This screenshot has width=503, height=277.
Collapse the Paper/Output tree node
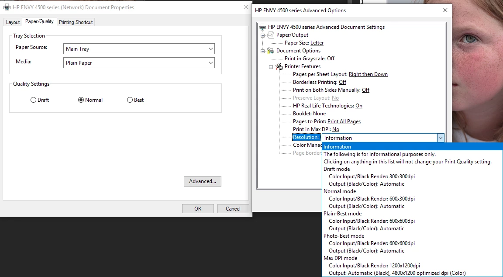click(262, 35)
